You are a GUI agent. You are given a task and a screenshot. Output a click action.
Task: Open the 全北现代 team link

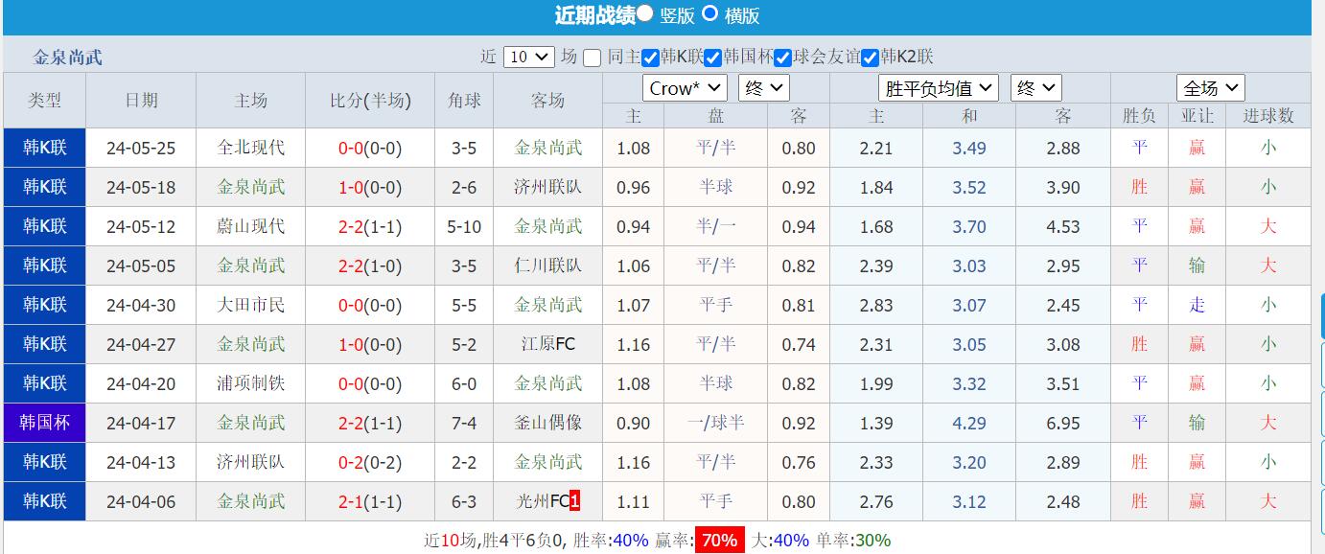coord(250,147)
